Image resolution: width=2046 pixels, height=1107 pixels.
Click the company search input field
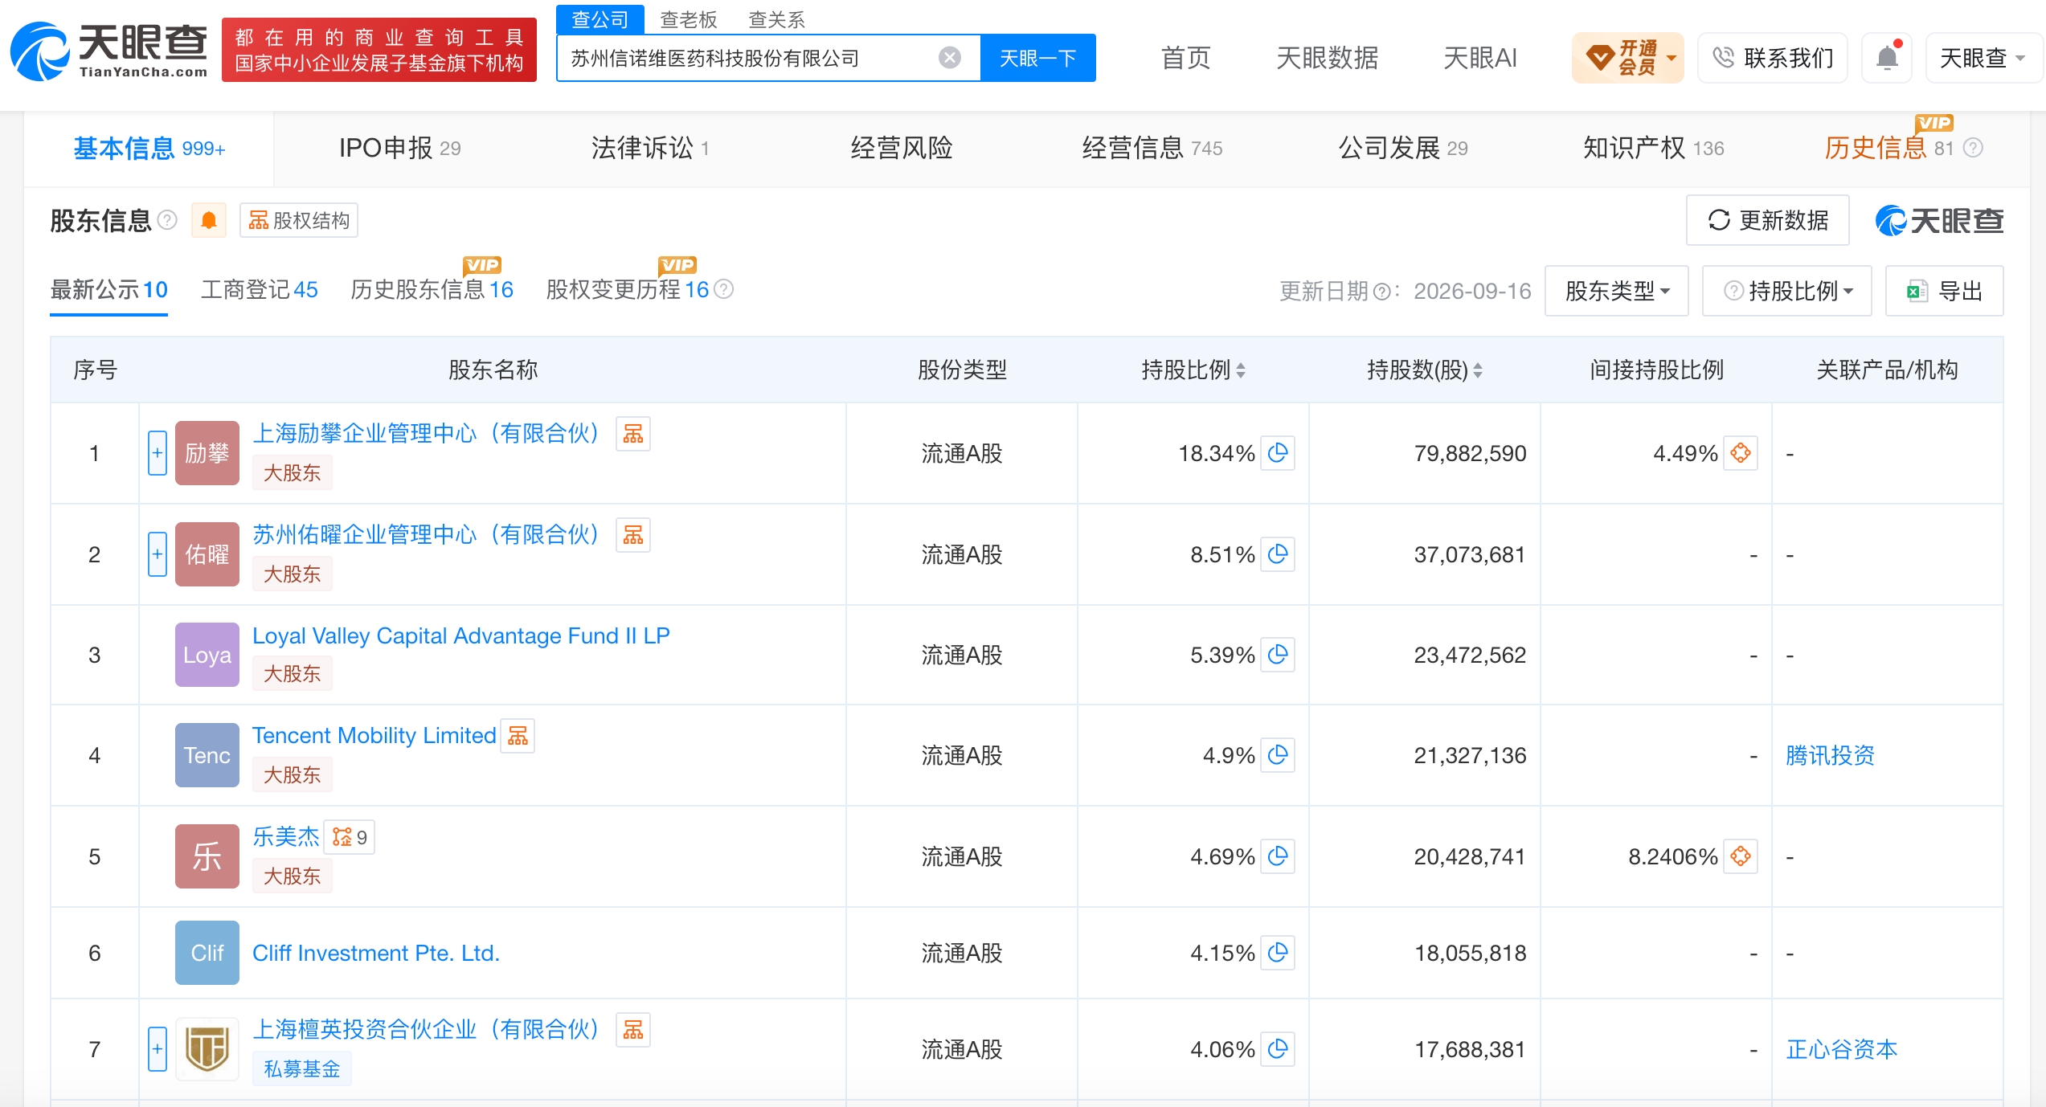747,58
